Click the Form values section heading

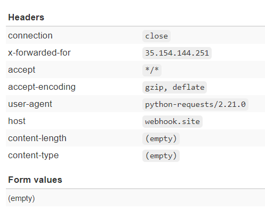click(35, 180)
